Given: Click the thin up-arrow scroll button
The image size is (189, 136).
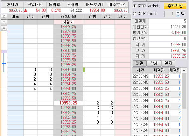Looking at the screenshot, I should [4, 22].
